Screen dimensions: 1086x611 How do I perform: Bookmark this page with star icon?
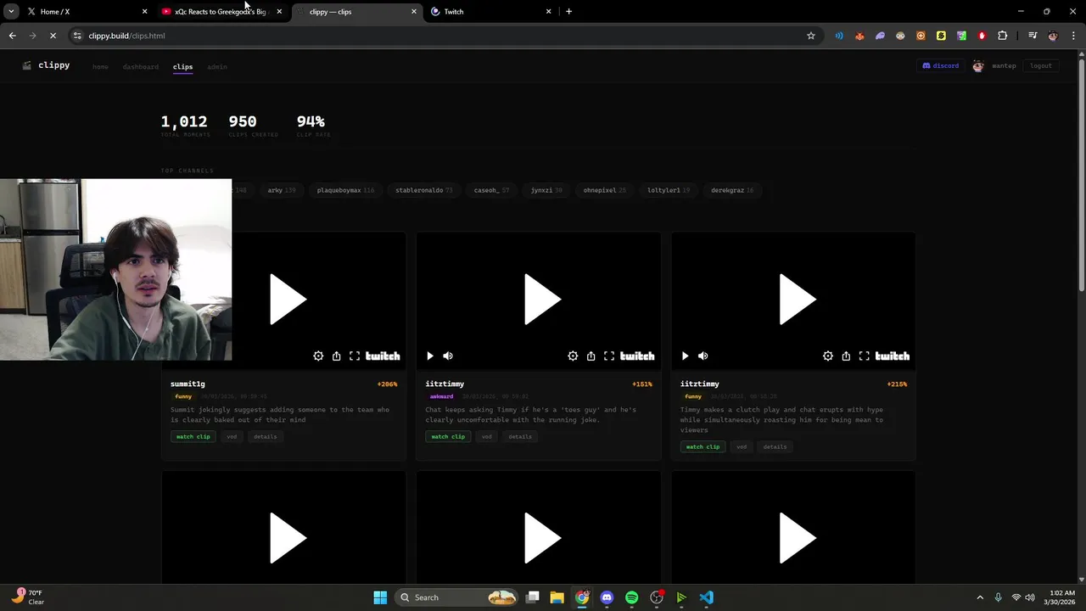[811, 36]
